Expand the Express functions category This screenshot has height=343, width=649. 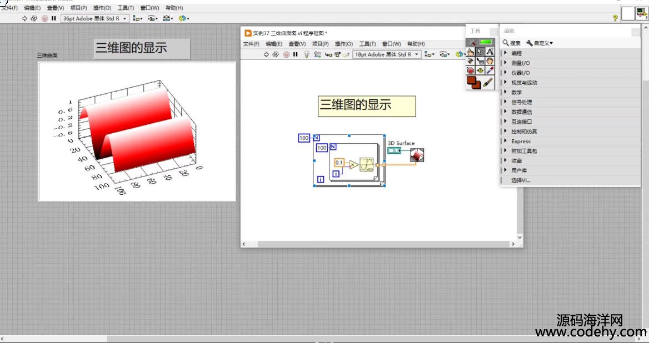click(570, 141)
